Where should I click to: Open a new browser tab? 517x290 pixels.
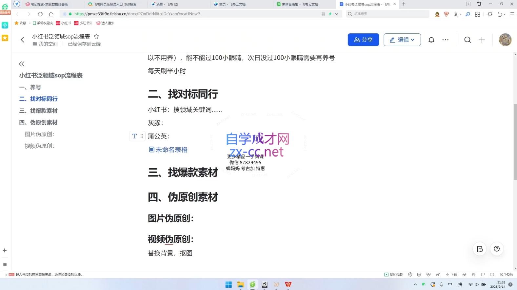tap(404, 4)
